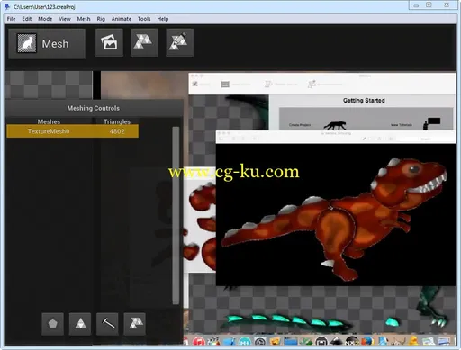
Task: Select the hammer tool button
Action: [107, 324]
